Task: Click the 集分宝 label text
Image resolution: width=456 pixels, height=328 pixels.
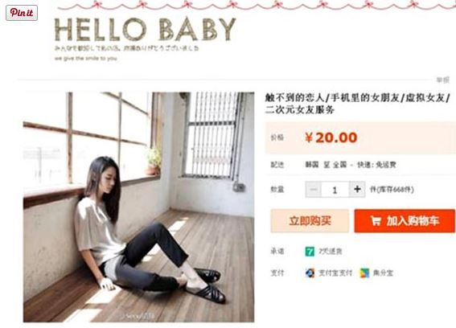Action: pos(383,273)
